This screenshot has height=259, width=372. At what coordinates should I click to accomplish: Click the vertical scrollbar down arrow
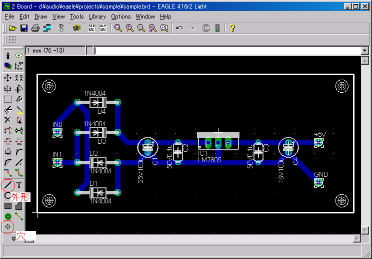click(x=364, y=230)
